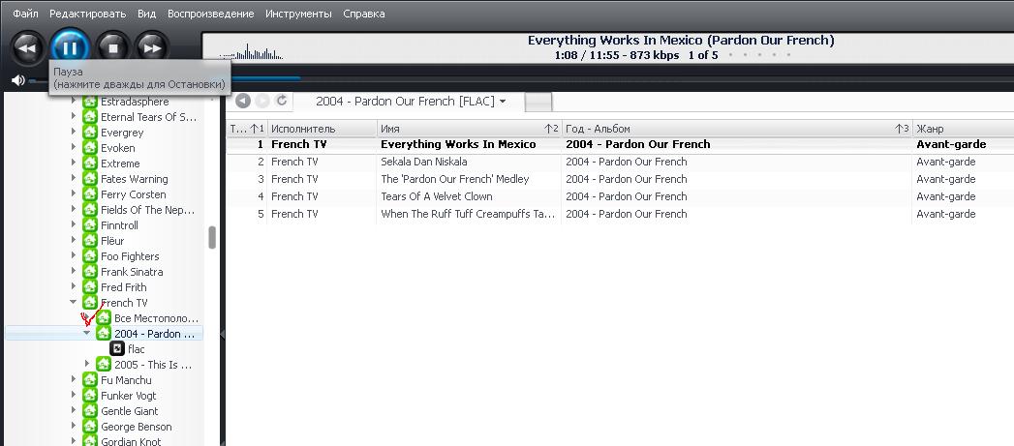This screenshot has height=446, width=1014.
Task: Open the Воспроизведение menu
Action: (211, 14)
